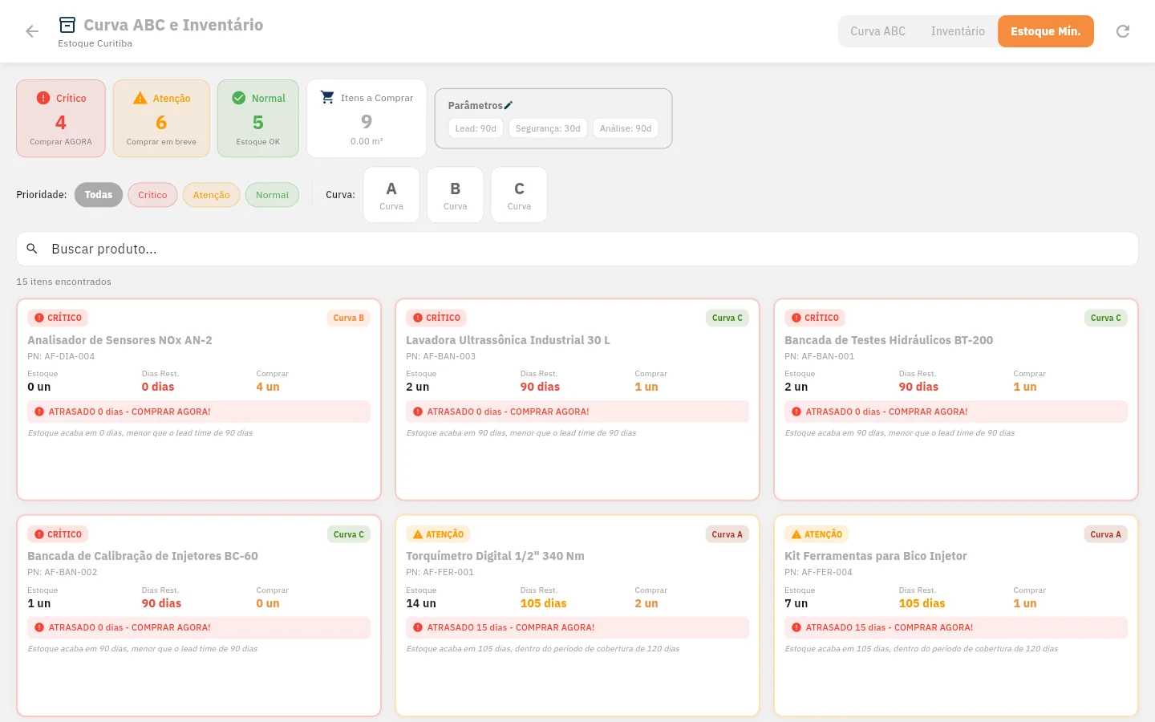Filter by Crítico priority chip
Viewport: 1155px width, 722px height.
(x=152, y=195)
